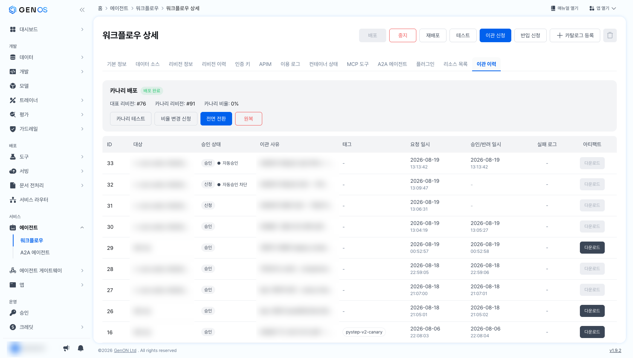Delete workflow with trash icon button
The width and height of the screenshot is (633, 358).
tap(610, 35)
